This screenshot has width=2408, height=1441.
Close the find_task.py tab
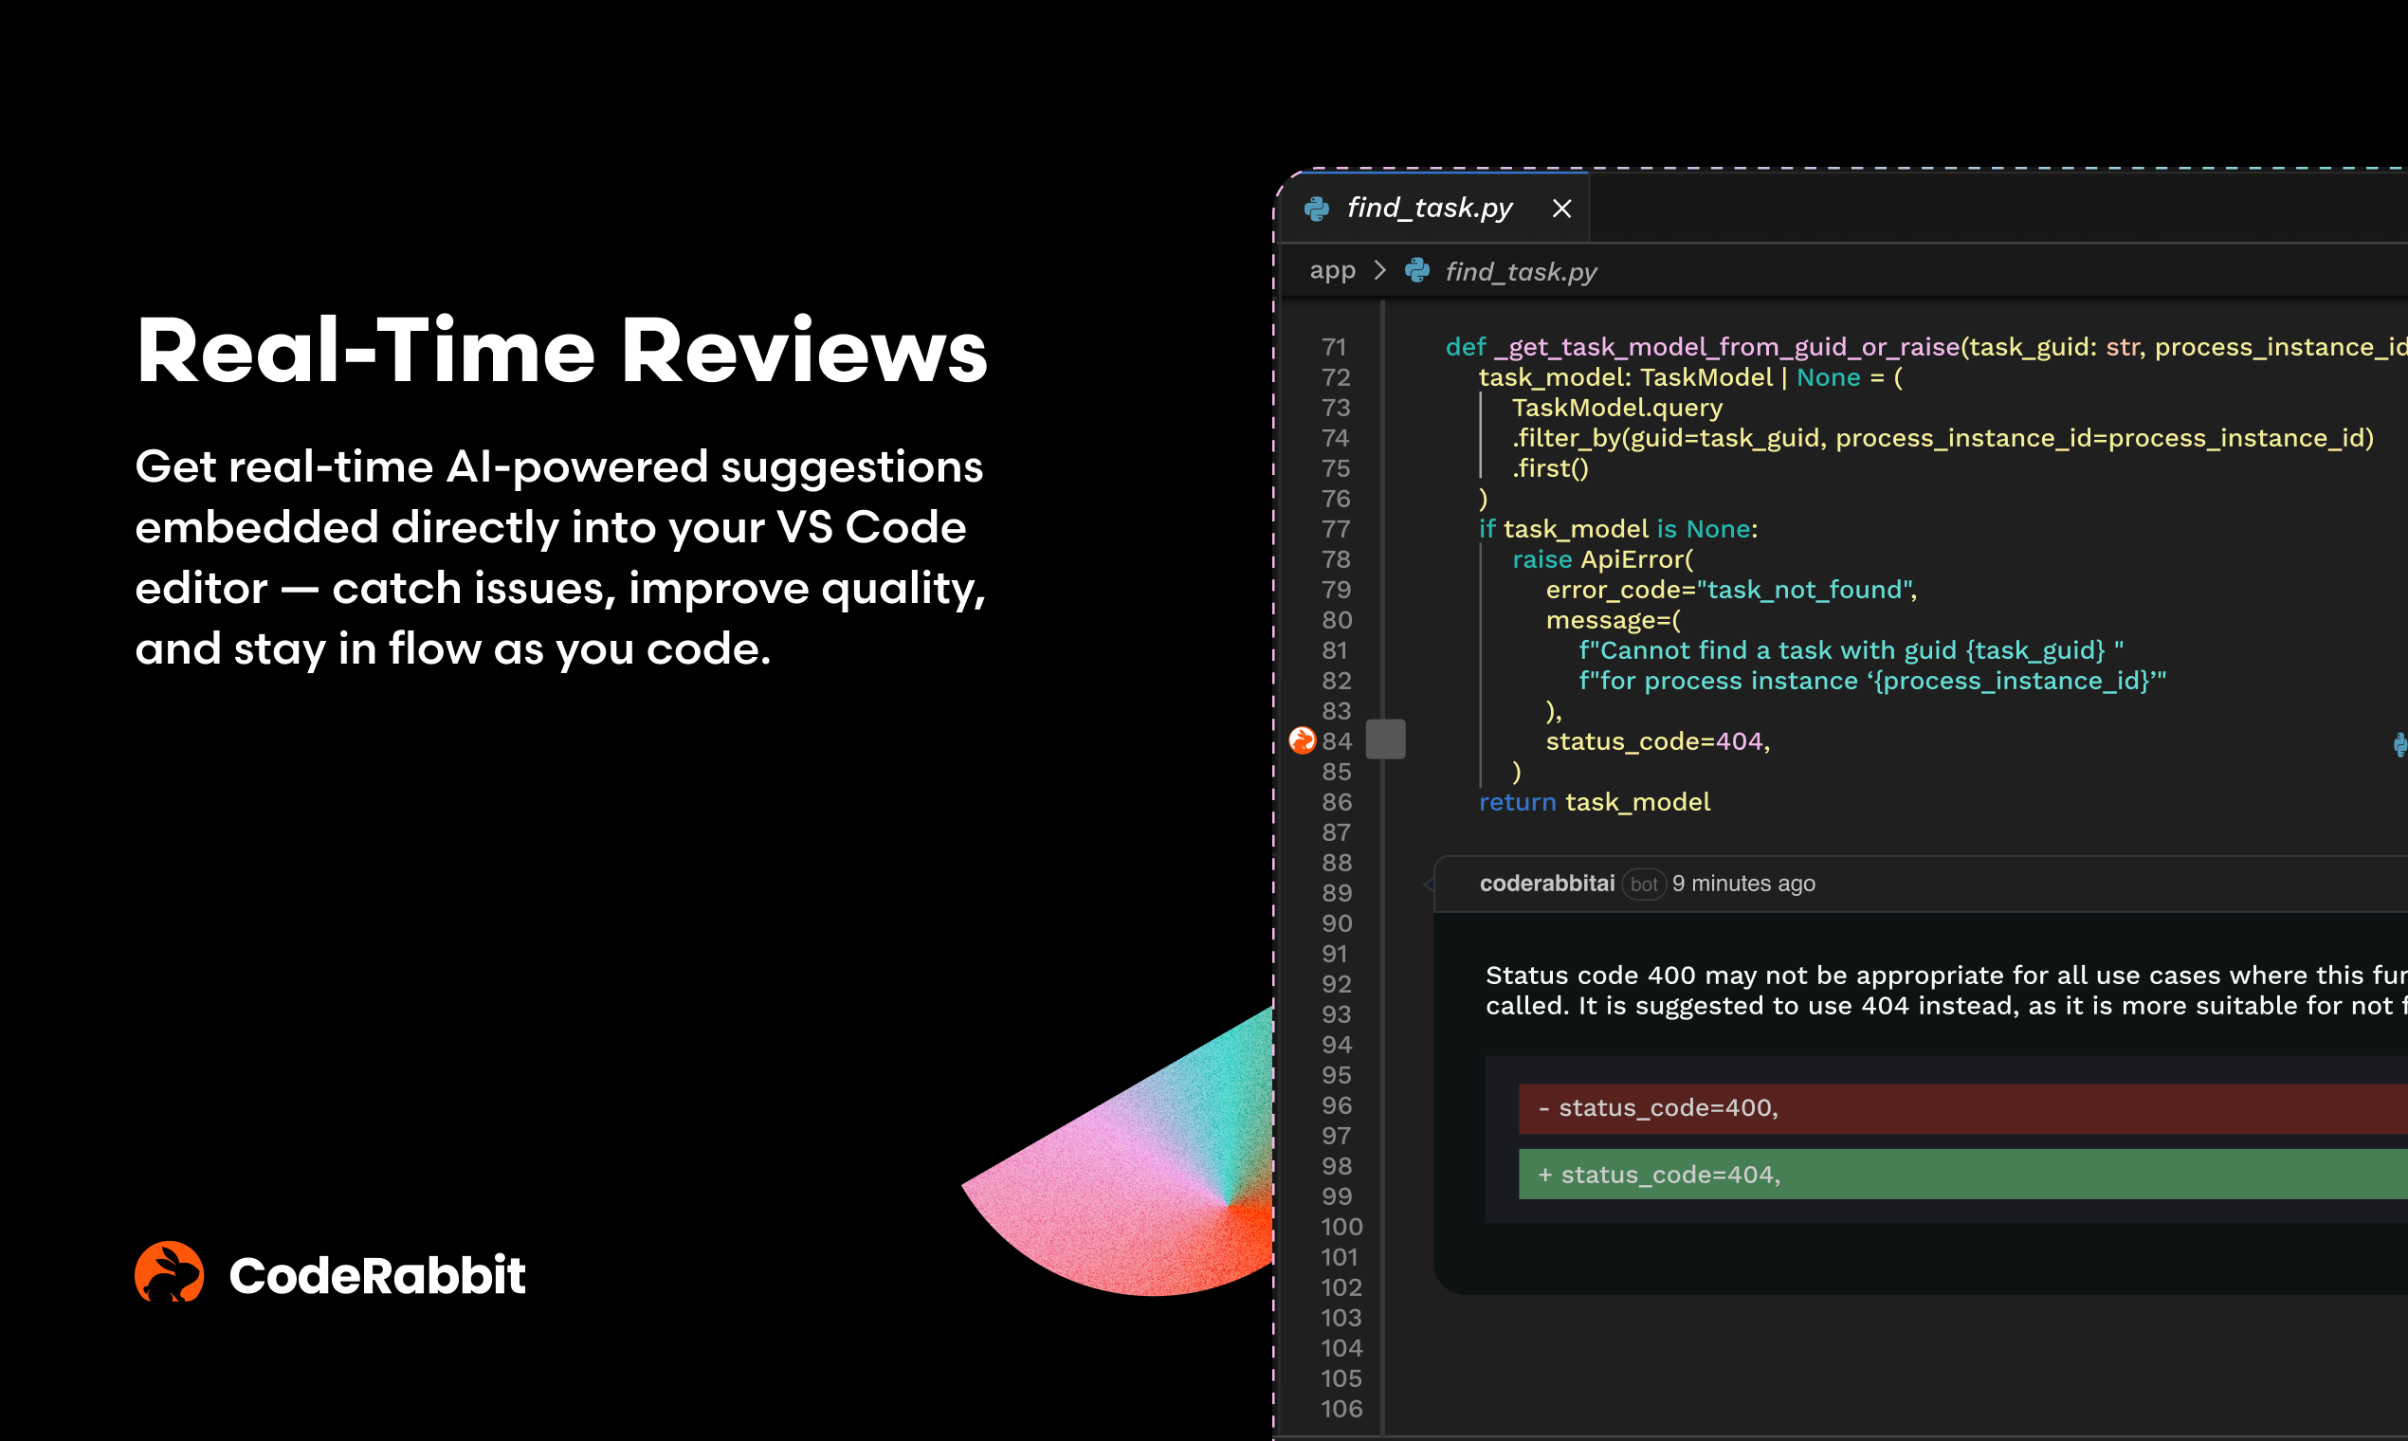click(1561, 209)
